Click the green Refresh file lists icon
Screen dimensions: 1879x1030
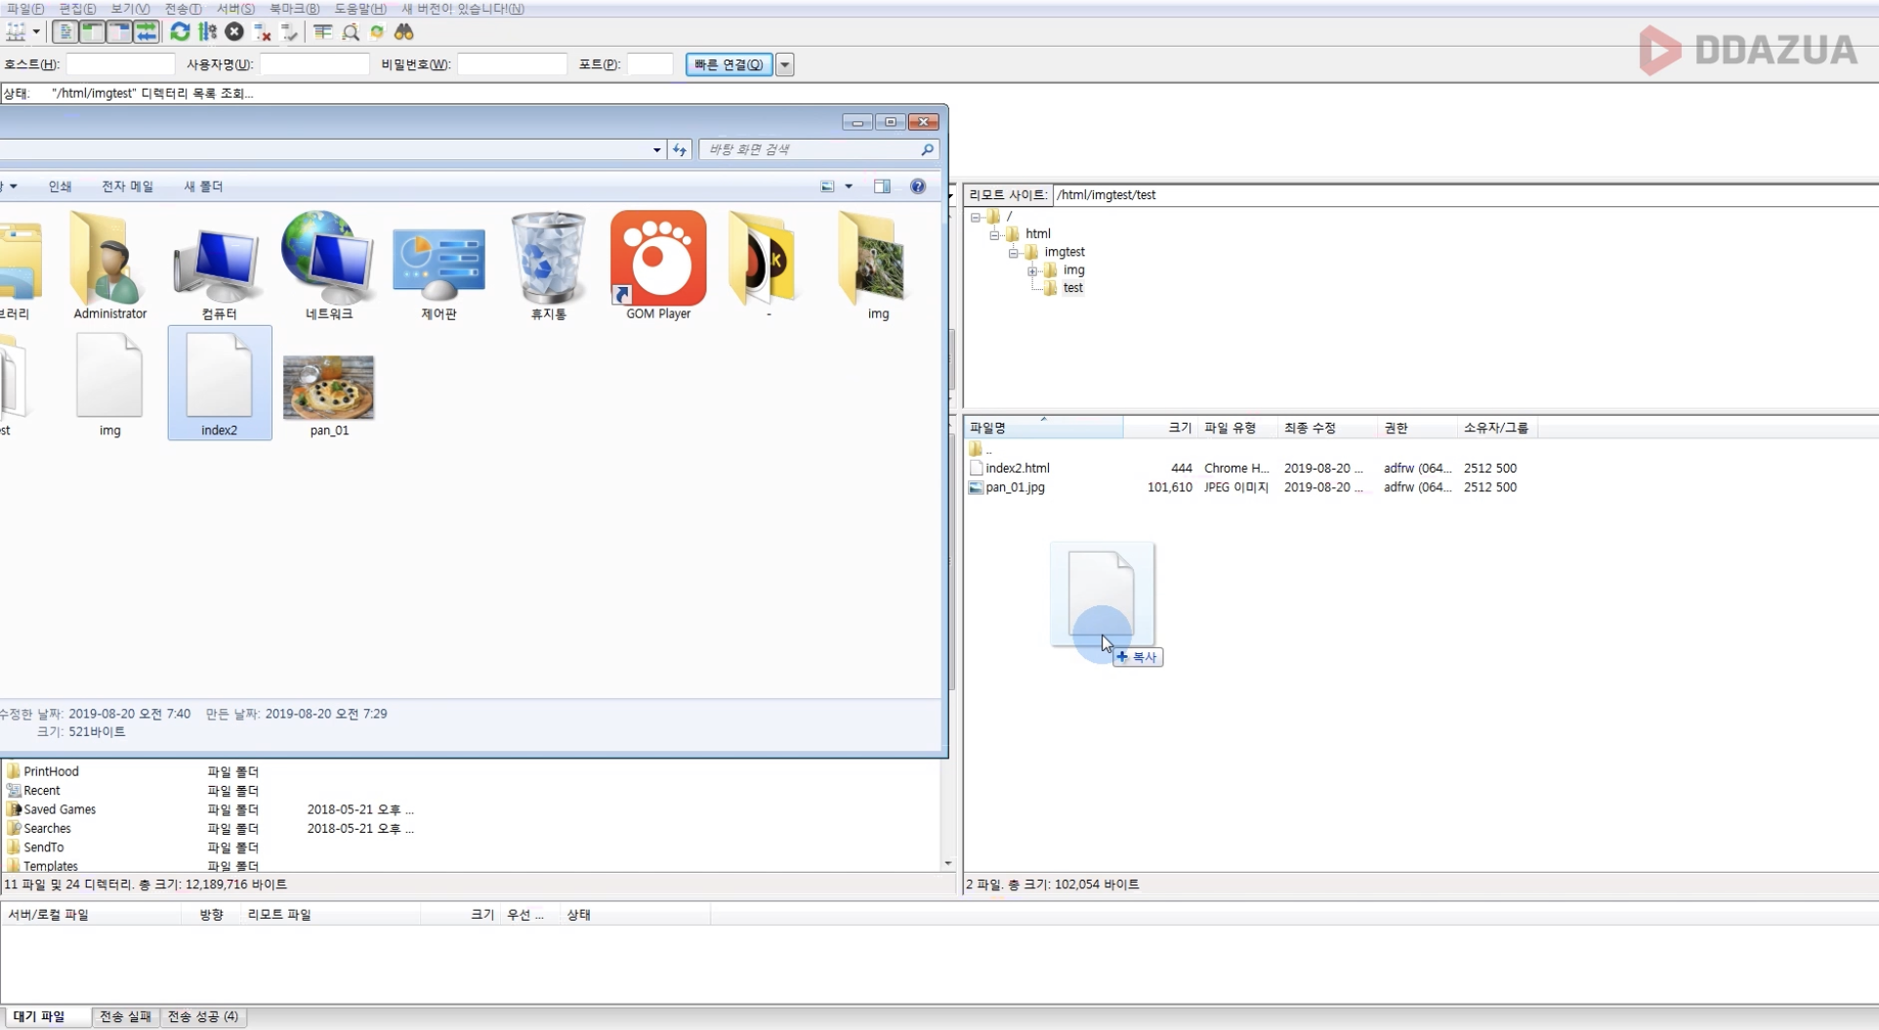point(180,32)
